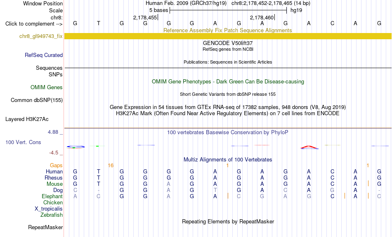Click the 'Layered H3K27Ac' label
The height and width of the screenshot is (237, 392).
[x=27, y=119]
